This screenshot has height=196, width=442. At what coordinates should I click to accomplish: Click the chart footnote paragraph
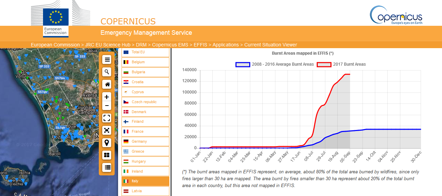(301, 178)
